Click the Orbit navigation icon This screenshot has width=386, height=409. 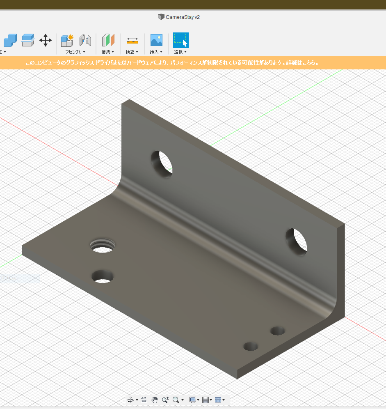click(x=130, y=400)
